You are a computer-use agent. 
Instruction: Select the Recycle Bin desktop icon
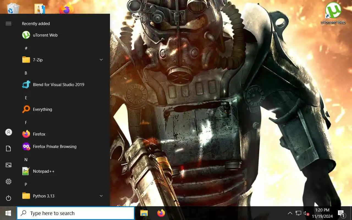click(x=13, y=8)
